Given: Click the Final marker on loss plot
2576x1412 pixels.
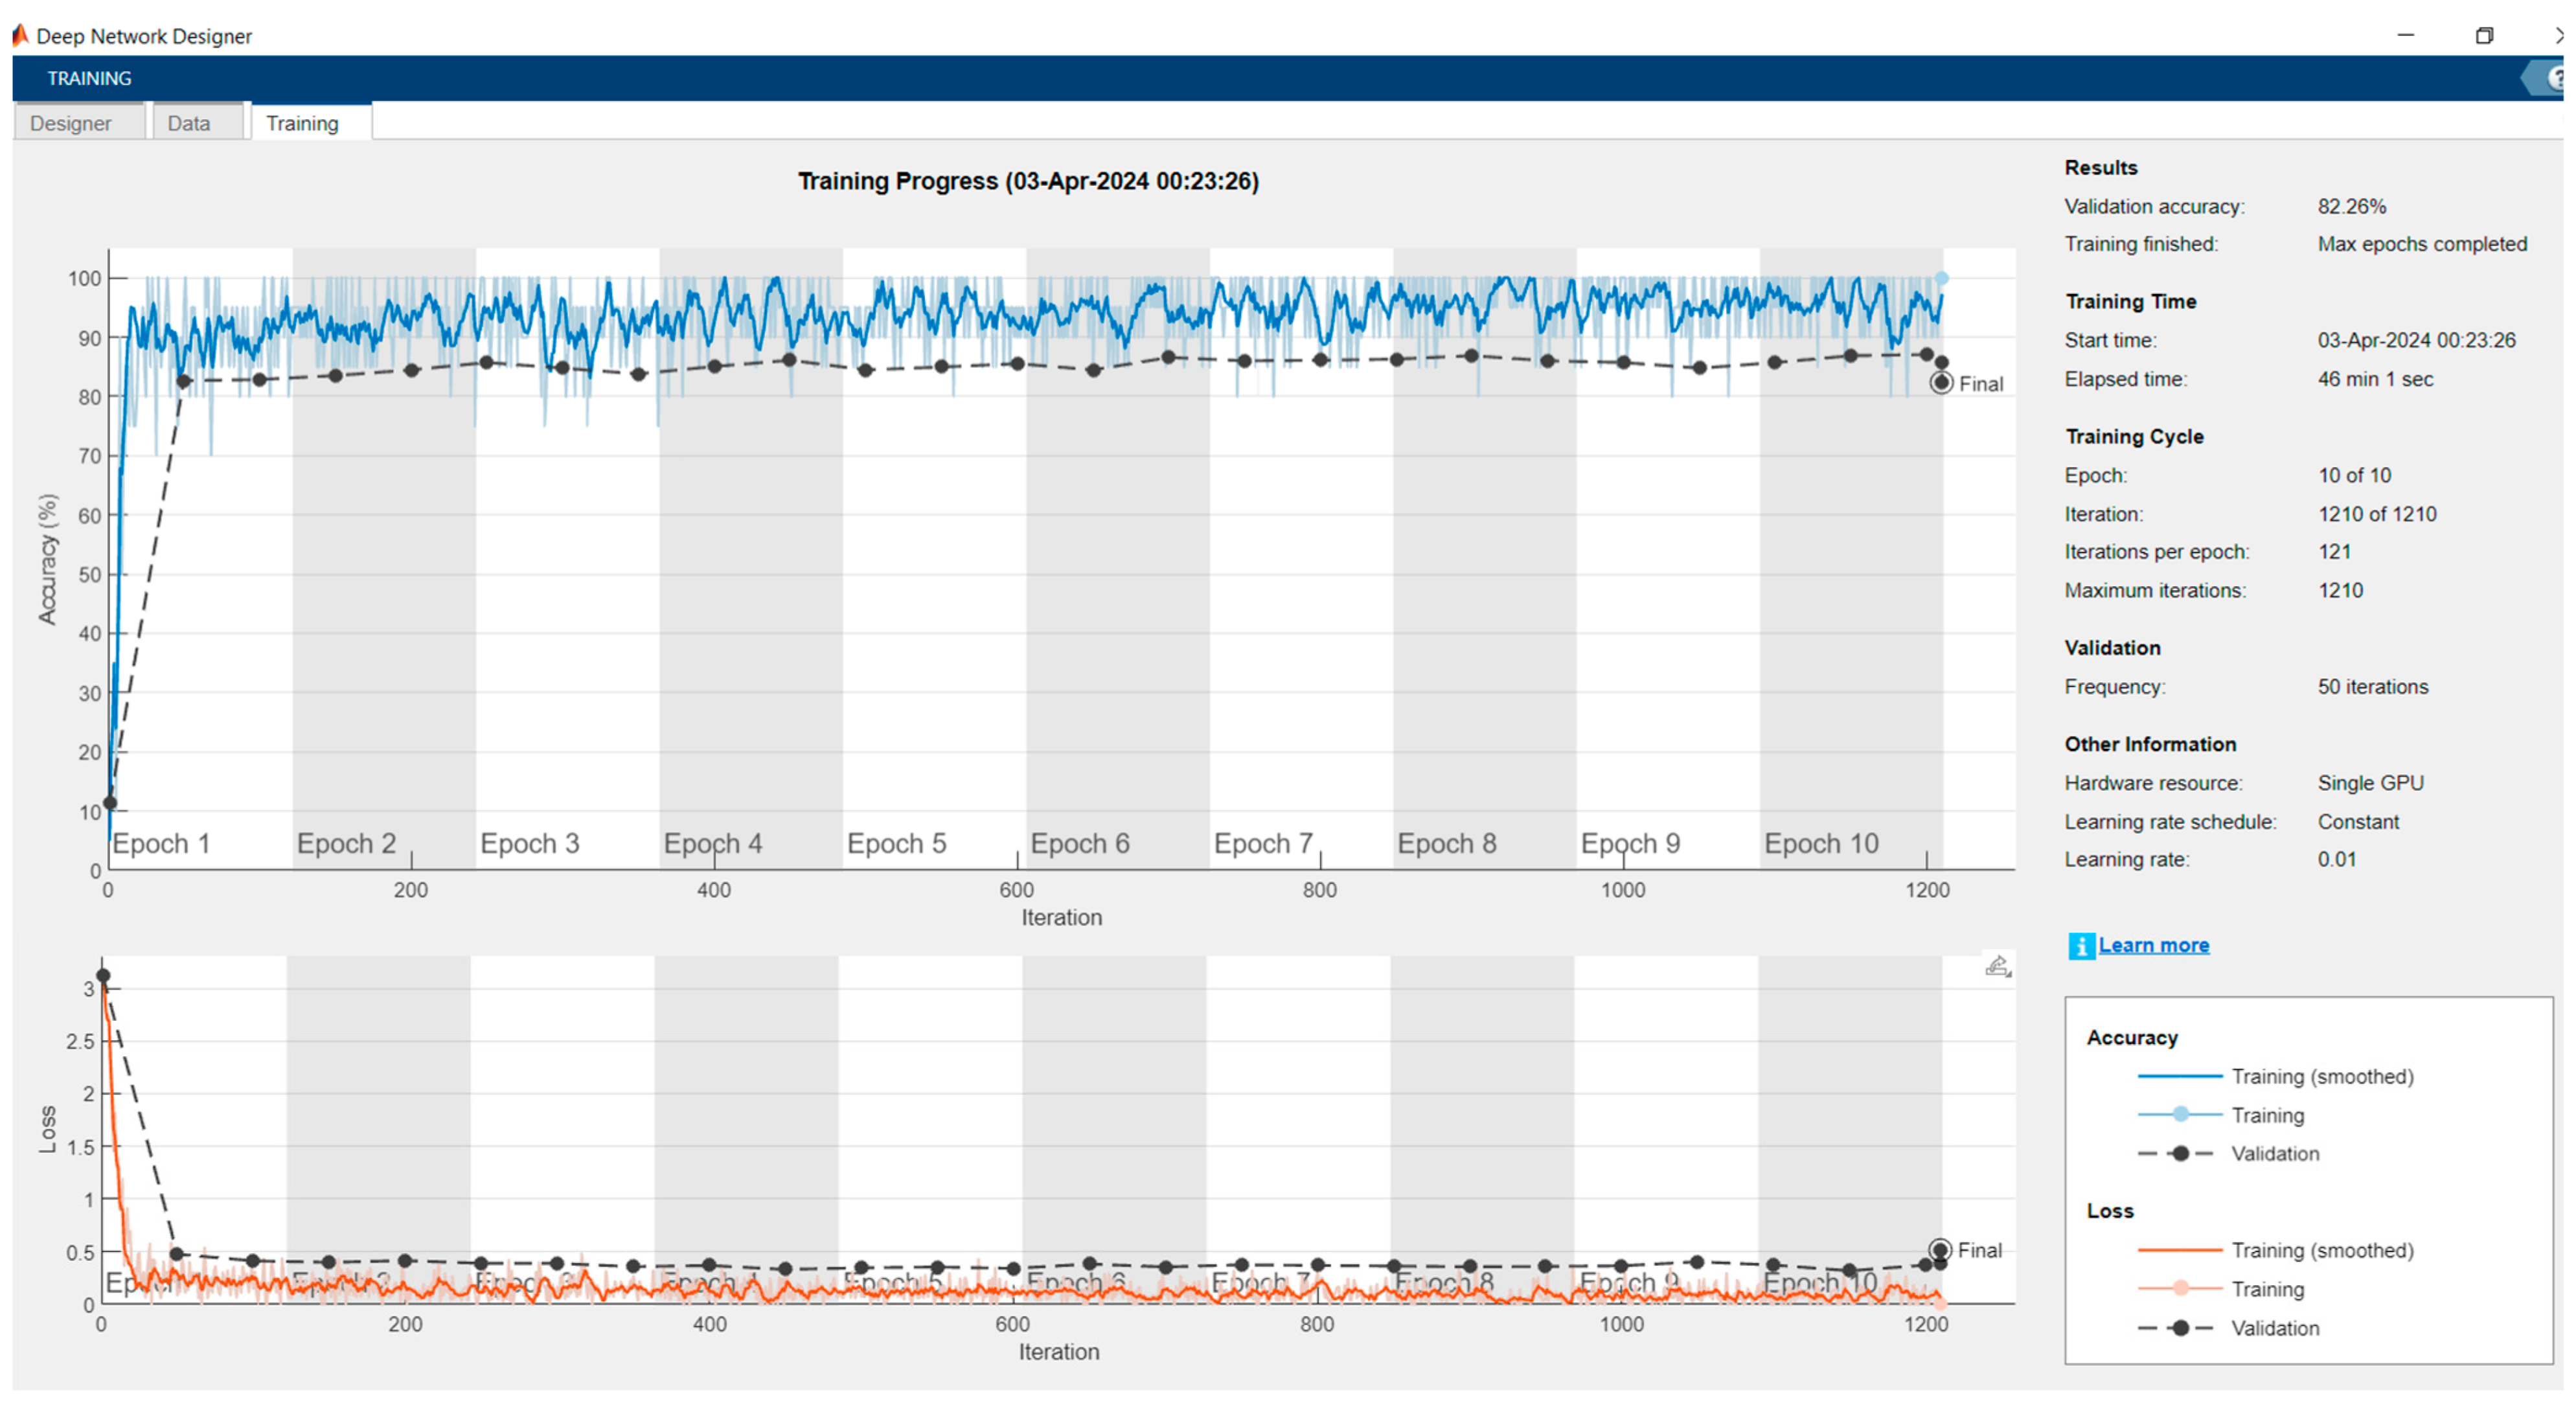Looking at the screenshot, I should pos(1940,1250).
